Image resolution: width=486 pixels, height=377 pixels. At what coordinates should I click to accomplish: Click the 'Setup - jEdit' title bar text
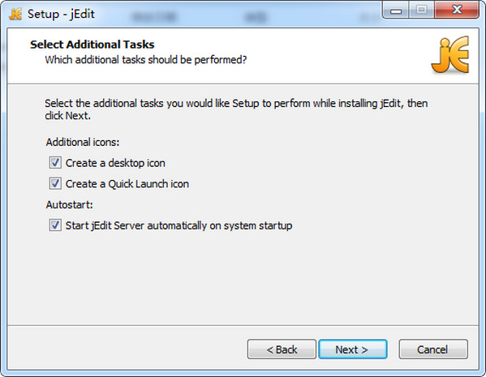coord(61,15)
